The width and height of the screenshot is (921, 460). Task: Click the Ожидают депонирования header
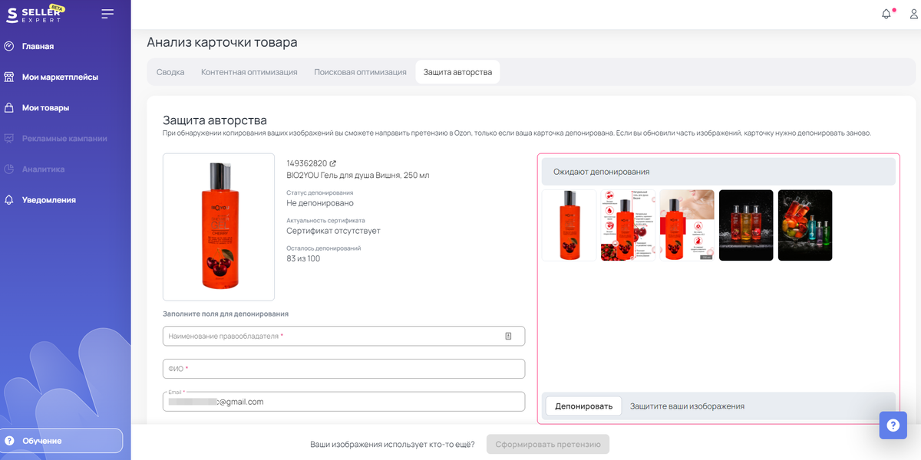(x=718, y=172)
